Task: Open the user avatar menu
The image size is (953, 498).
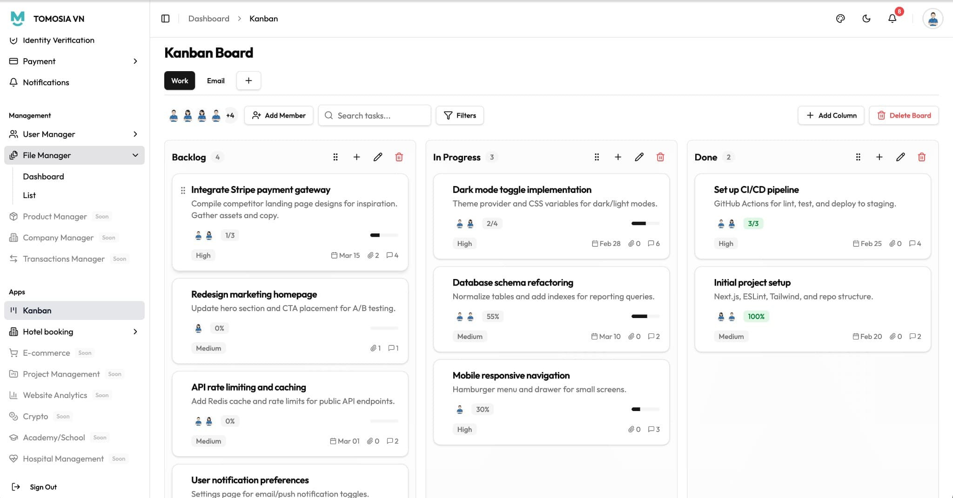Action: click(933, 19)
